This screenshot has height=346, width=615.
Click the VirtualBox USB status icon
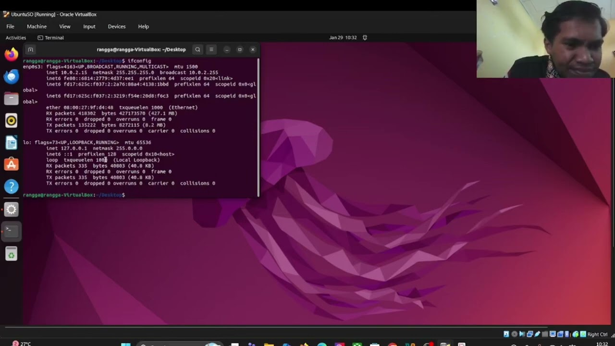tap(537, 334)
